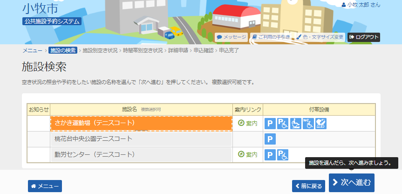This screenshot has height=194, width=402.
Task: Click メニュー in the breadcrumb trail
Action: [32, 50]
